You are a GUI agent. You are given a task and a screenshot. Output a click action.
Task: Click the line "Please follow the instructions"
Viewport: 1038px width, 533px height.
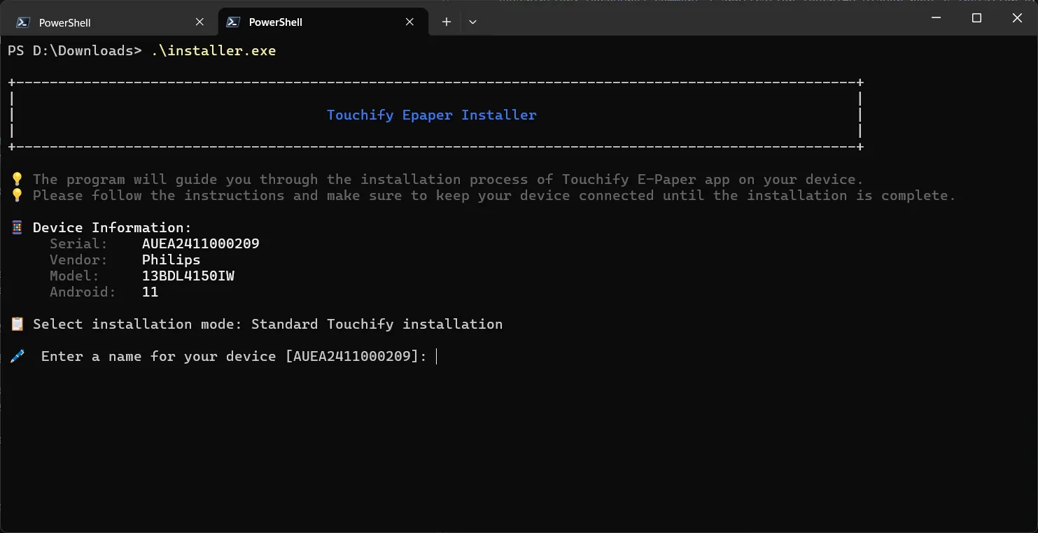tap(494, 196)
